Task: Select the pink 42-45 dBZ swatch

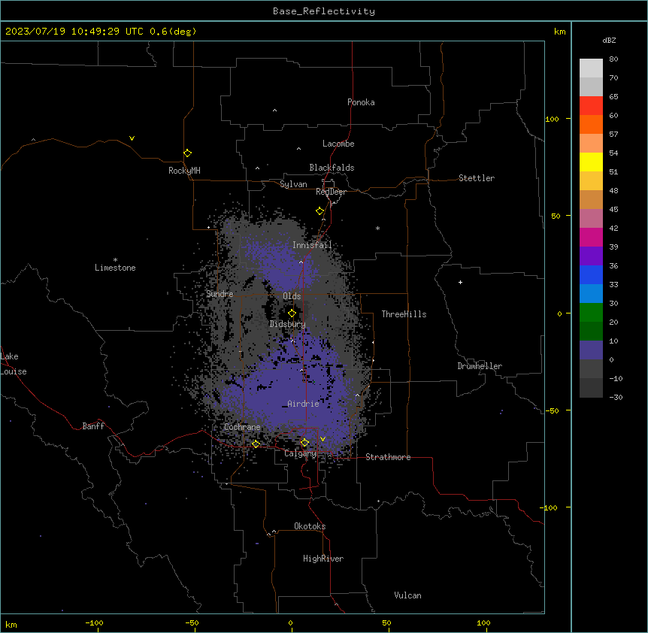Action: [591, 219]
